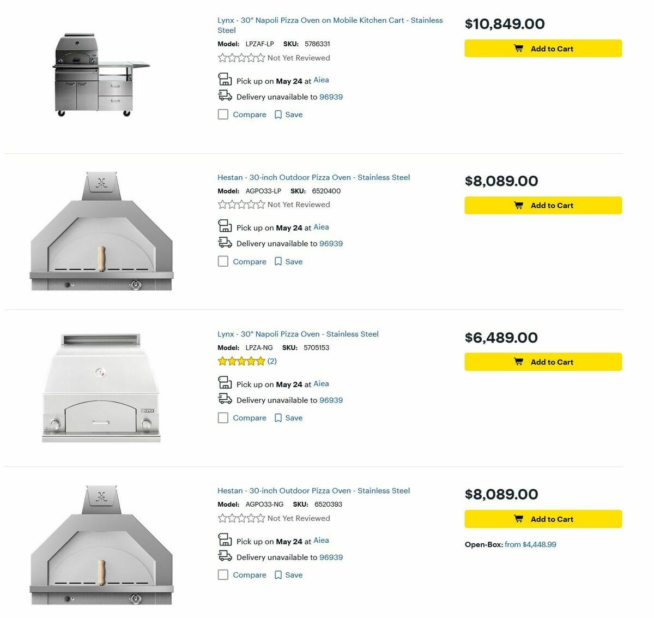654x618 pixels.
Task: View the (2) reviews for Lynx Napoli oven
Action: tap(272, 361)
